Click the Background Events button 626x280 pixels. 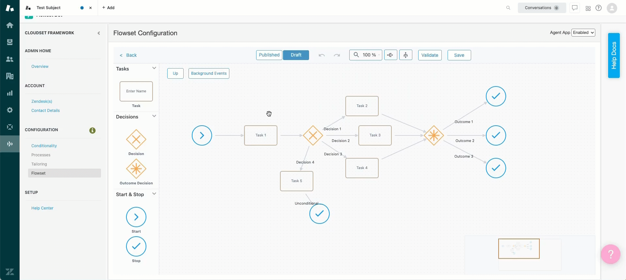209,73
